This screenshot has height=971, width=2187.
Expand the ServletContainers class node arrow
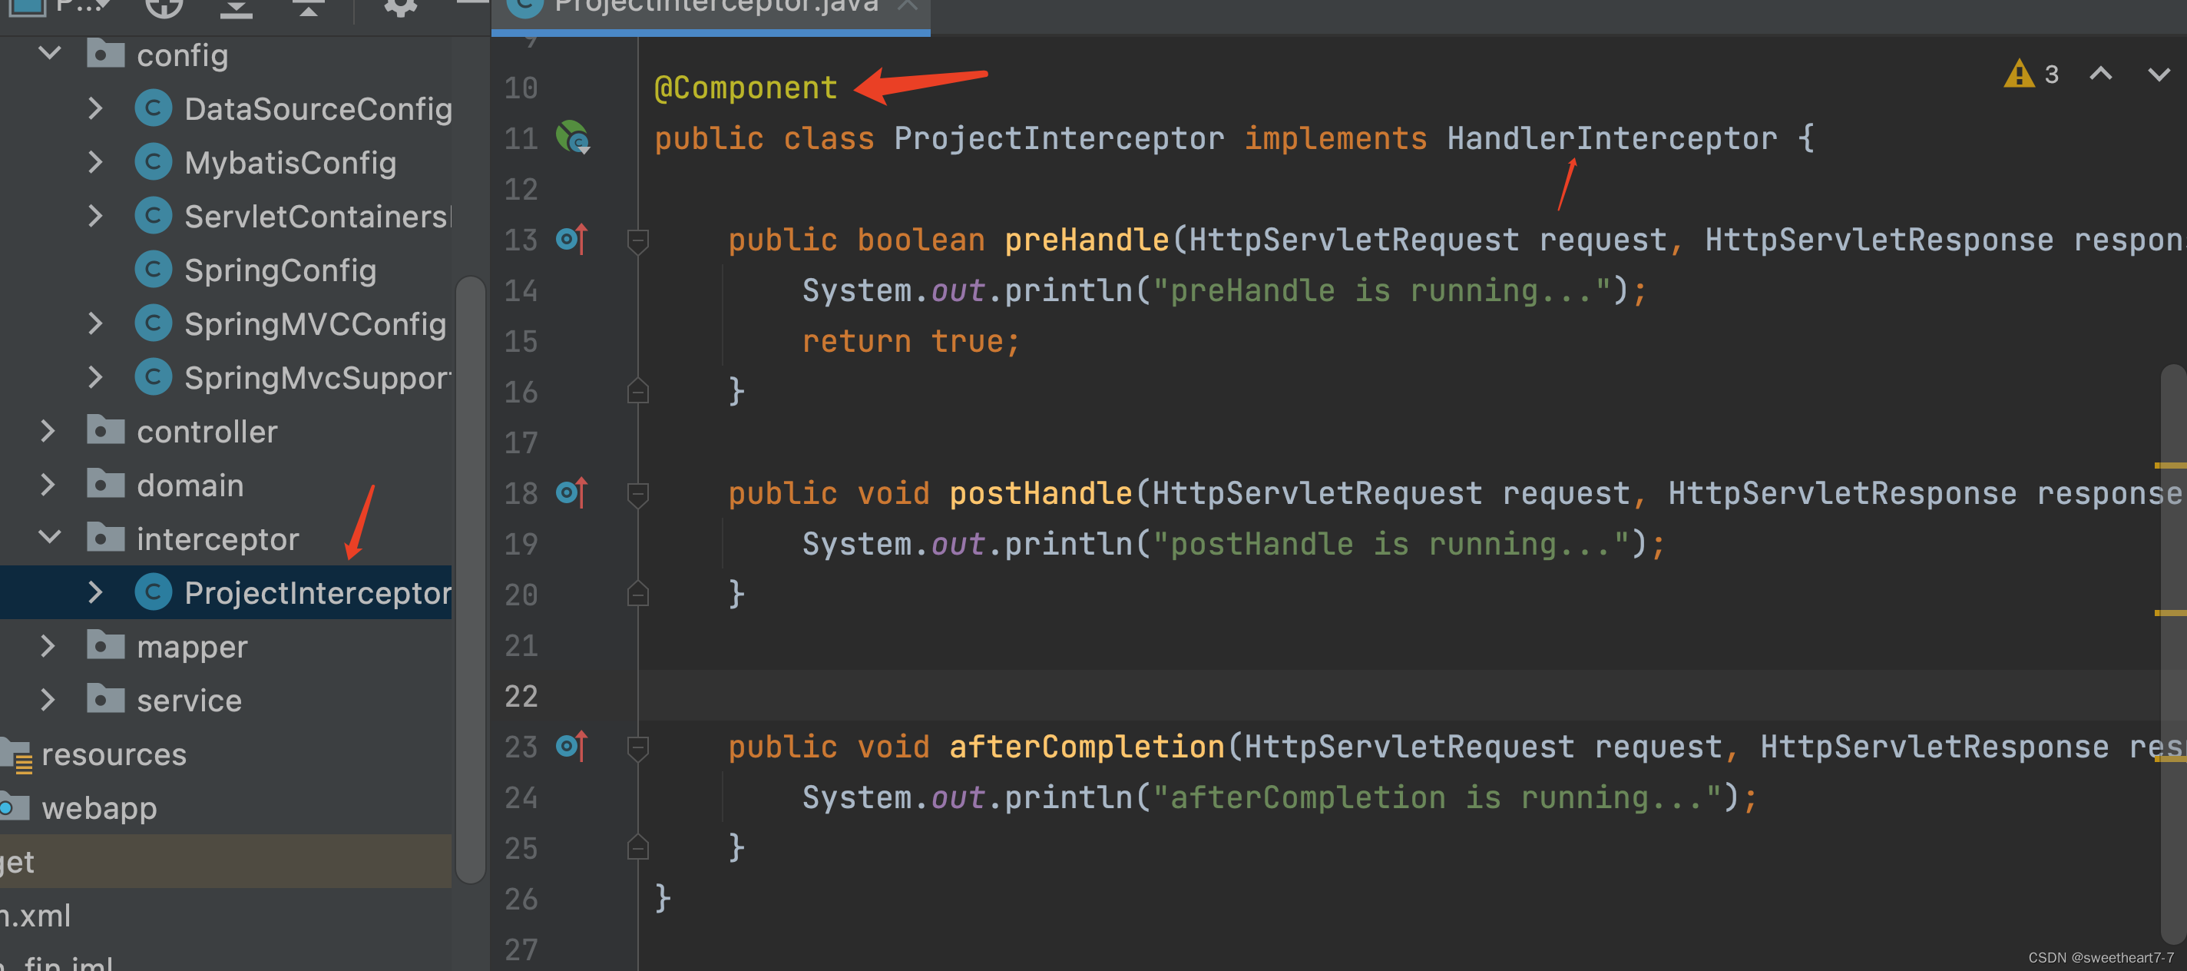(x=95, y=216)
